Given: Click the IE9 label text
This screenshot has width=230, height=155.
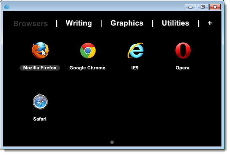Looking at the screenshot, I should click(x=135, y=68).
